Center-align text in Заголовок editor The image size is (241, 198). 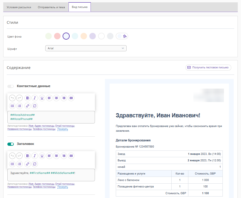tap(56, 156)
